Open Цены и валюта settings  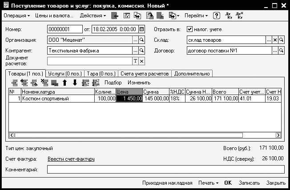pyautogui.click(x=54, y=16)
